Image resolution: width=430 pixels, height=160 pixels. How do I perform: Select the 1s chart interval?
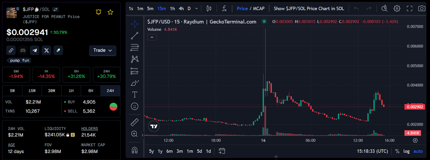tap(131, 8)
